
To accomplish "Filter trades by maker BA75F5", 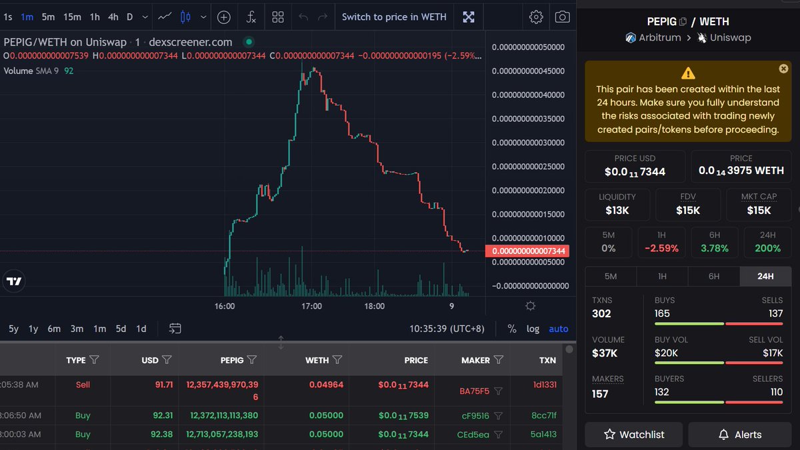I will click(499, 391).
